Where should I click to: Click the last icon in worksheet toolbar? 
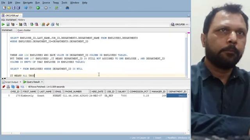point(57,24)
